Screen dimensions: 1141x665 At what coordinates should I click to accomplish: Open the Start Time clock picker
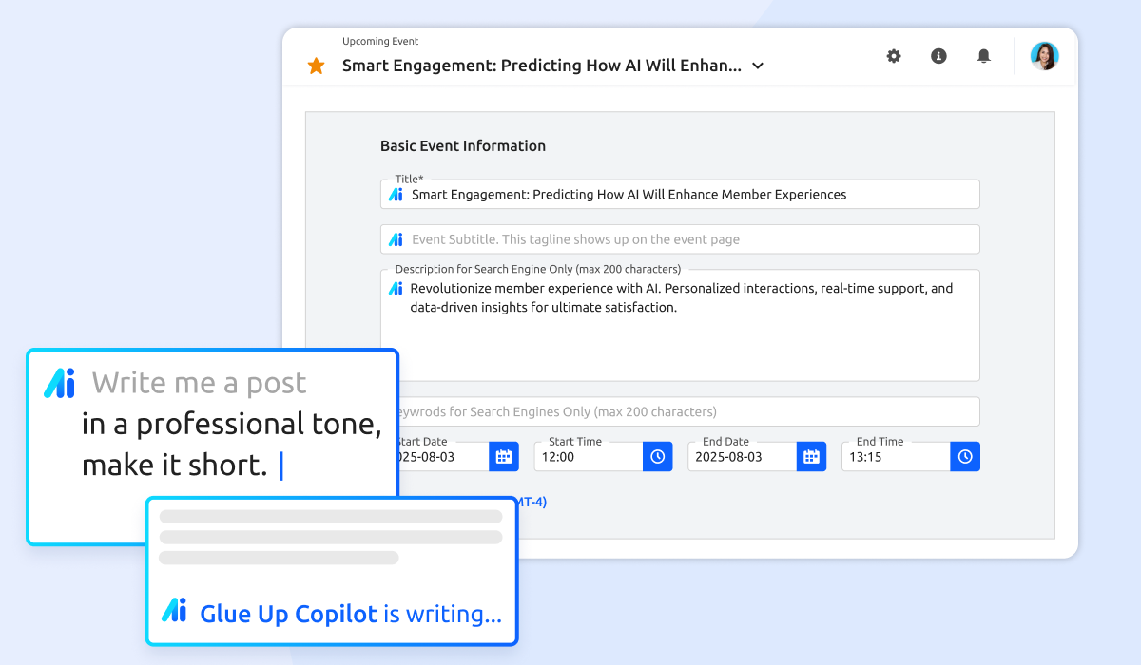[x=657, y=456]
